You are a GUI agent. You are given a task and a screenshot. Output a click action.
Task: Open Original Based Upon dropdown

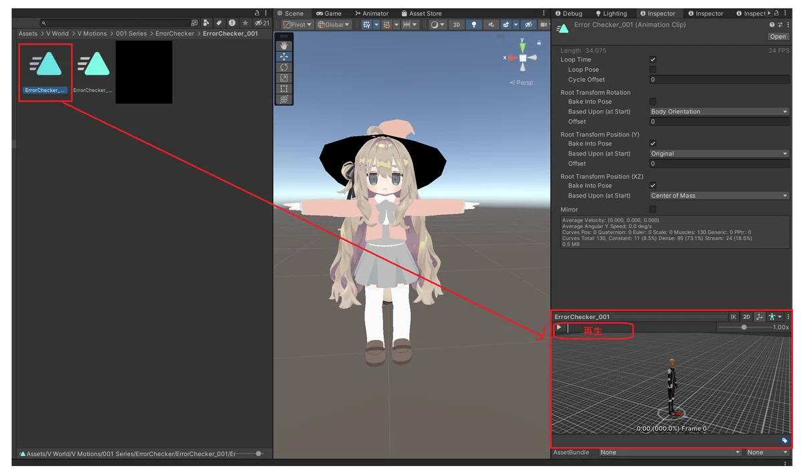[719, 154]
